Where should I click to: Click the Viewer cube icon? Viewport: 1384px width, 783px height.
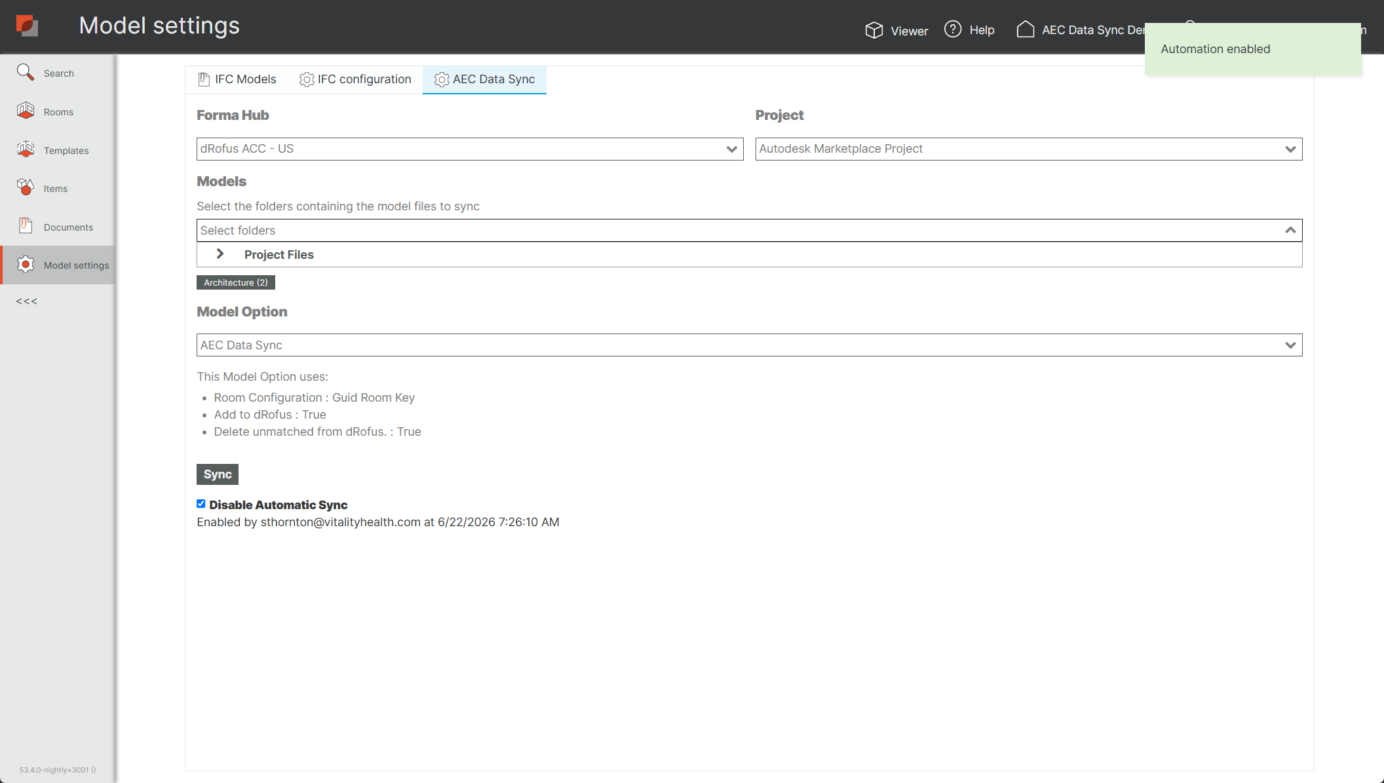(x=874, y=30)
